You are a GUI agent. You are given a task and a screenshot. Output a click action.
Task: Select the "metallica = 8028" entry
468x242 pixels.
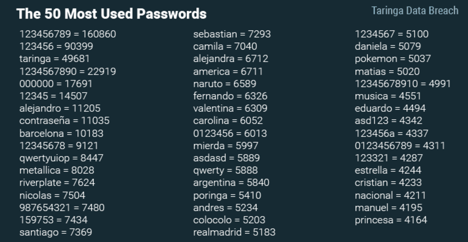click(57, 170)
